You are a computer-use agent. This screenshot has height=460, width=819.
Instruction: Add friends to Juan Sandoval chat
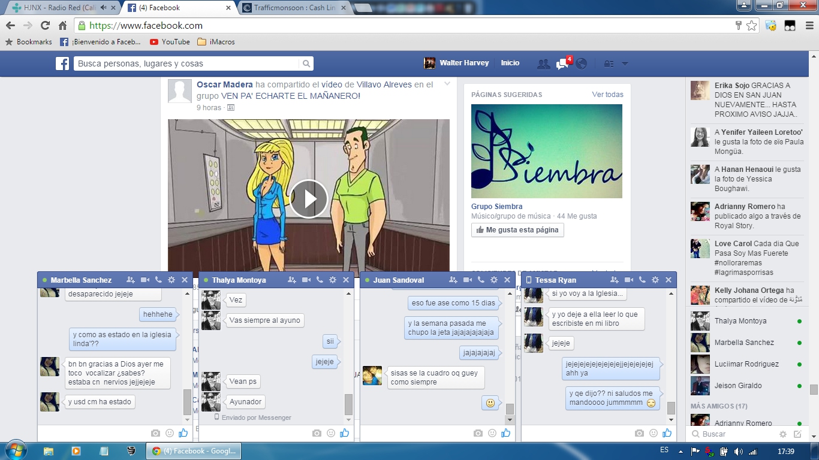tap(453, 280)
